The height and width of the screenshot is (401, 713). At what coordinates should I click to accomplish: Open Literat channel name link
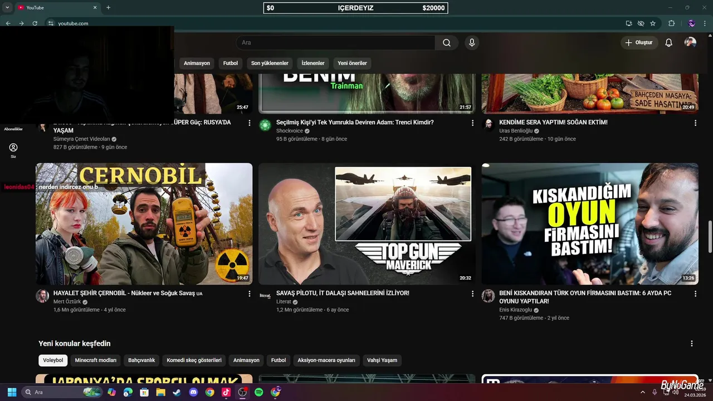point(284,302)
